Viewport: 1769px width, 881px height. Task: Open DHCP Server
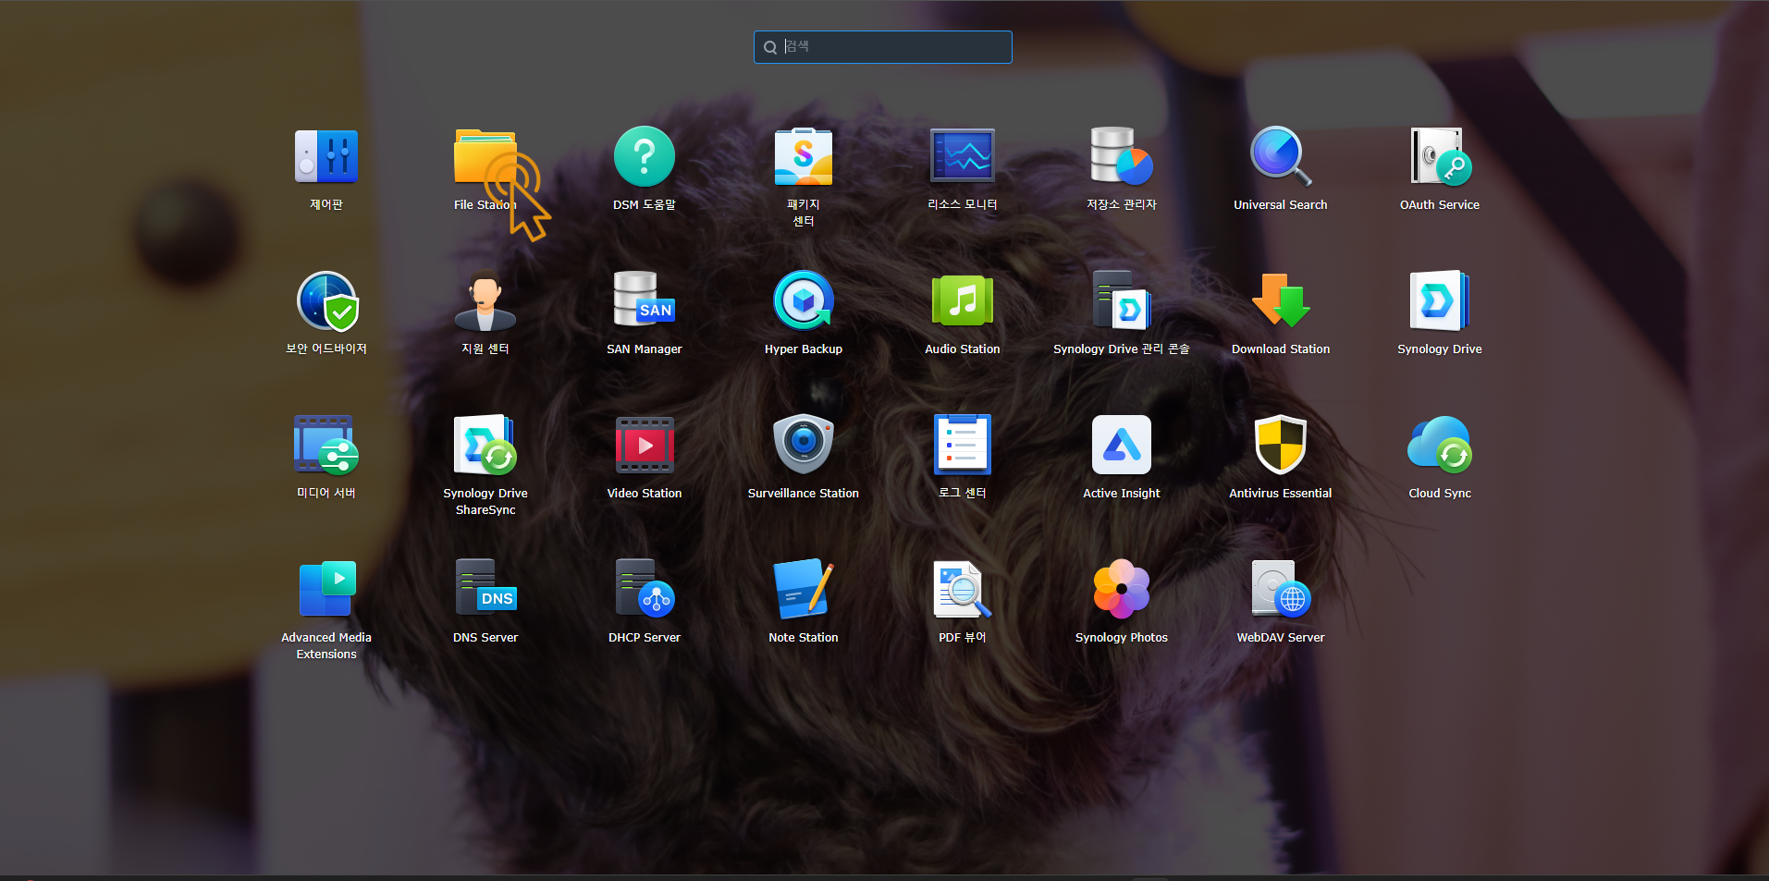coord(645,589)
